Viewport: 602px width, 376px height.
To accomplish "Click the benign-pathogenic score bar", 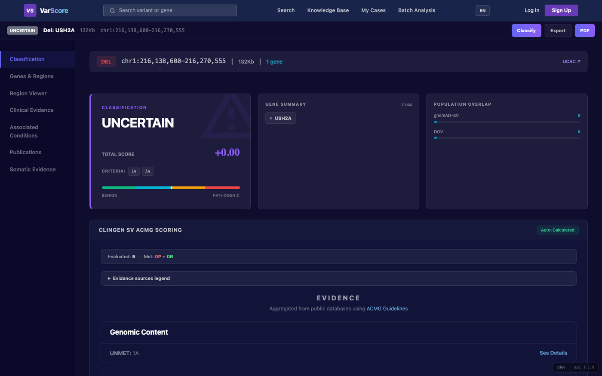I will pyautogui.click(x=171, y=187).
